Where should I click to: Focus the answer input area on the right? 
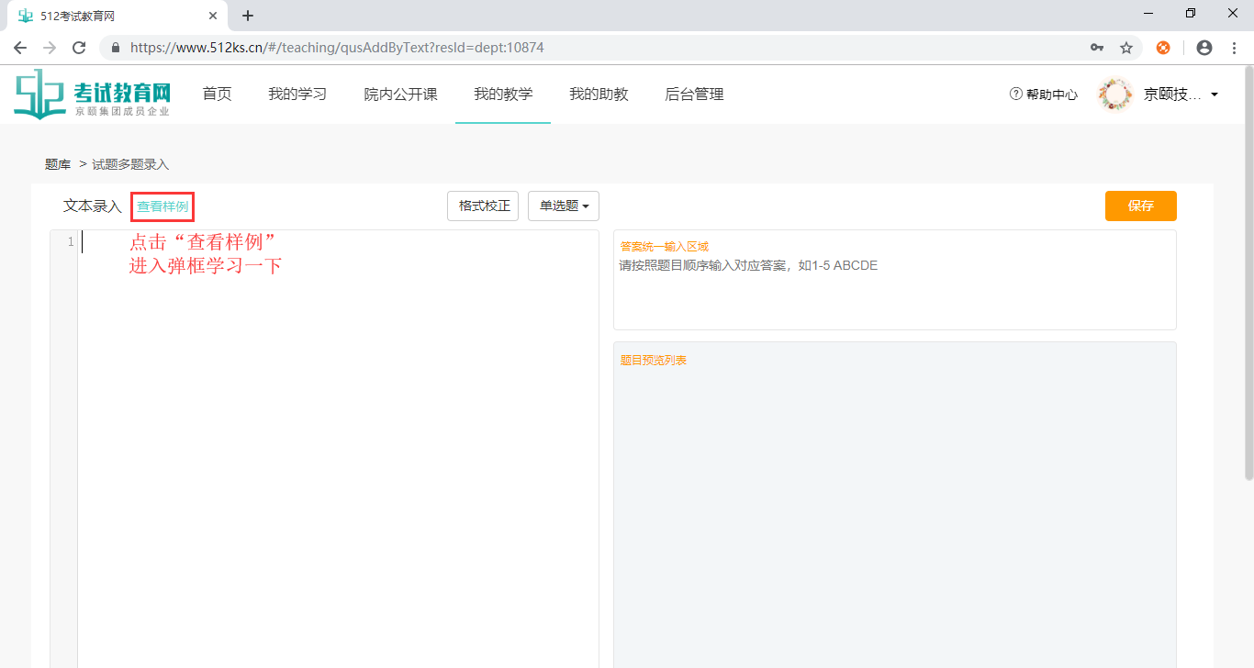(895, 280)
